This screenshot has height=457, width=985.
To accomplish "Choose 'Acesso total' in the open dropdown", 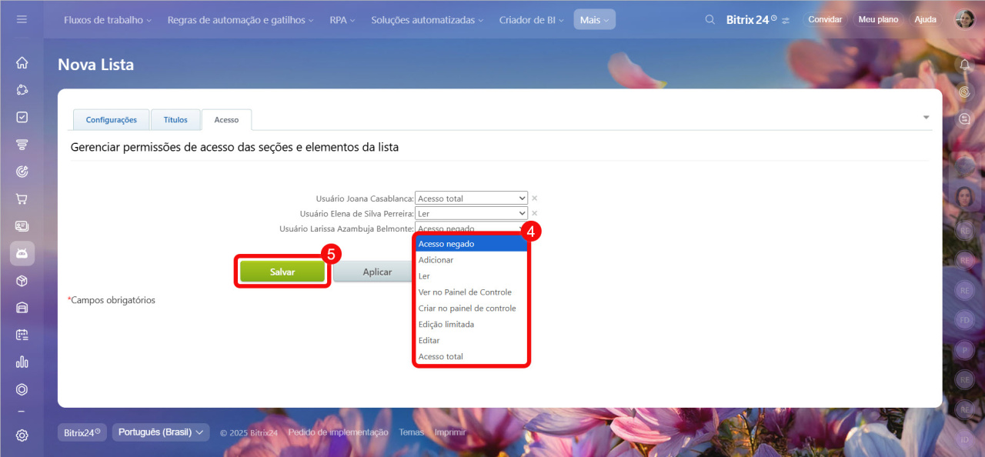I will (441, 357).
